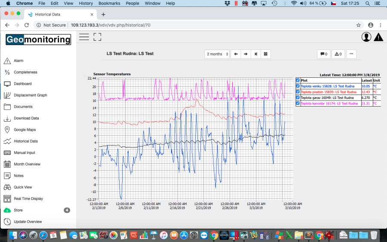
Task: Click the Geomonitoring logo
Action: [x=38, y=40]
